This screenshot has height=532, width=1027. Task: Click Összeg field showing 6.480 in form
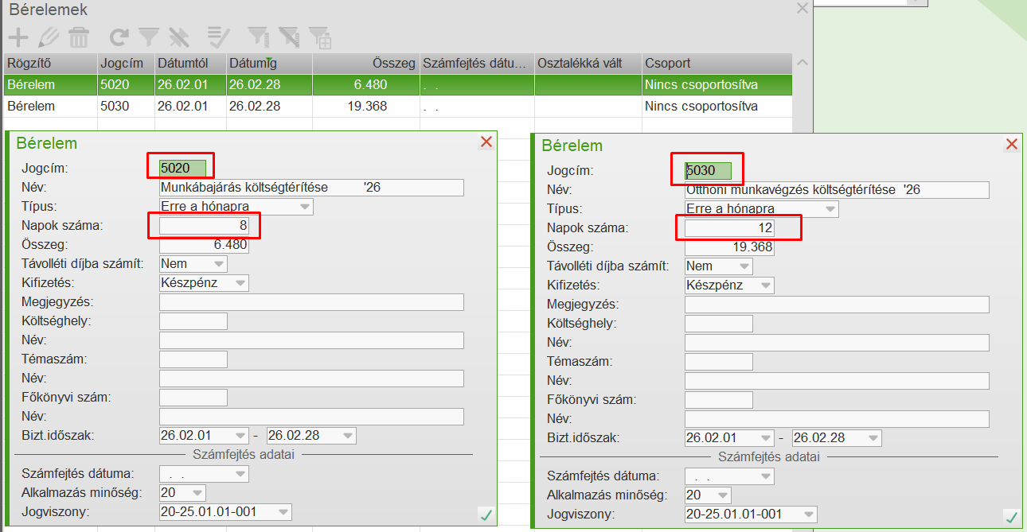tap(204, 245)
